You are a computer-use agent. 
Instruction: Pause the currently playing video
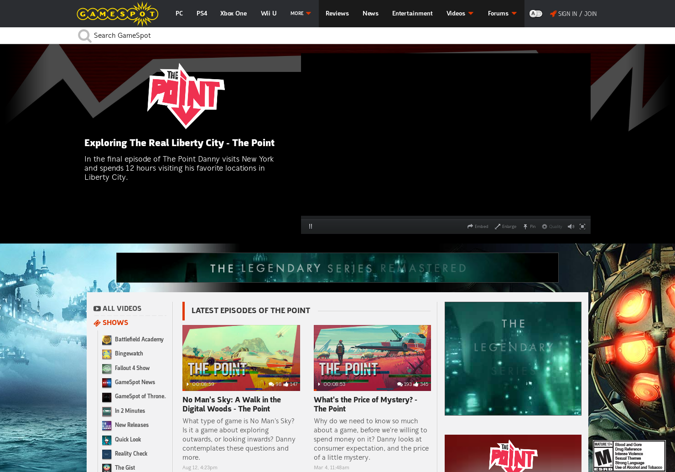coord(311,226)
